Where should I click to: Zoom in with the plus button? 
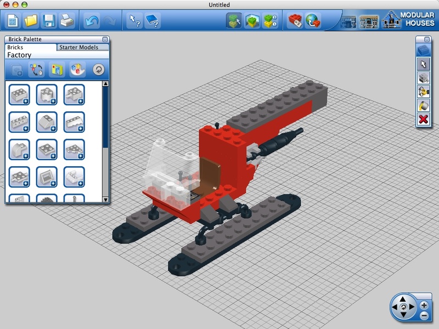coord(424,305)
